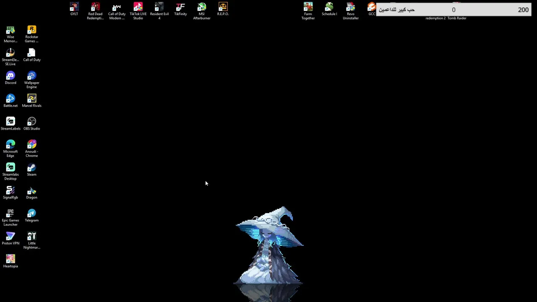This screenshot has width=537, height=302.
Task: Launch Epic Games Launcher
Action: (10, 218)
